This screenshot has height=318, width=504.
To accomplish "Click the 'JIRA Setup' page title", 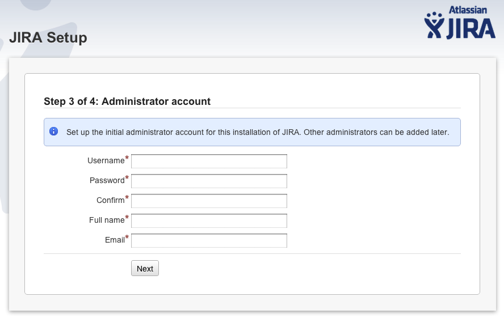I will pos(48,37).
